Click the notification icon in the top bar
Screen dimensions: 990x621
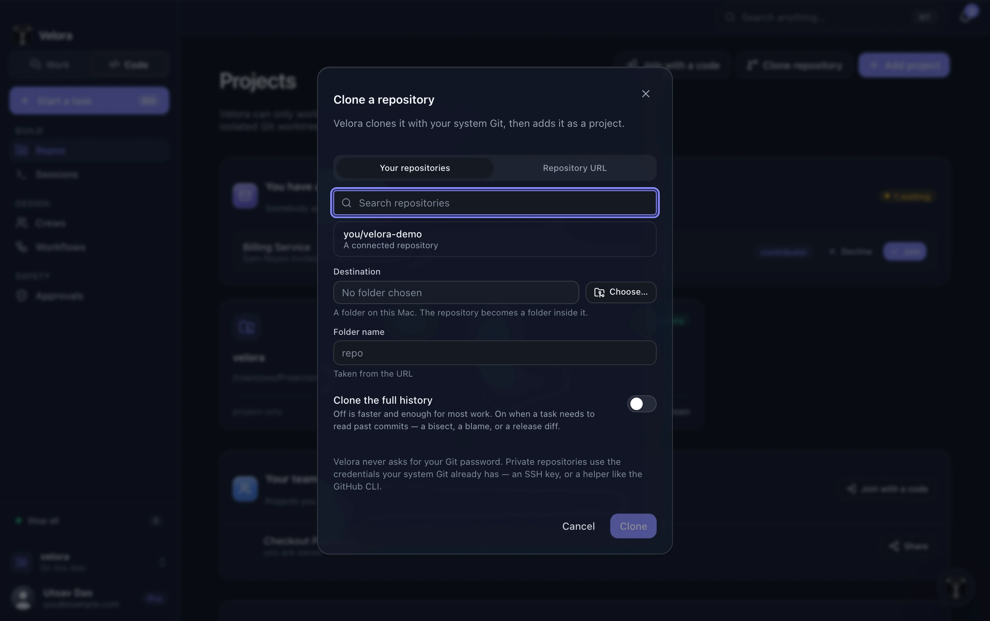point(966,17)
